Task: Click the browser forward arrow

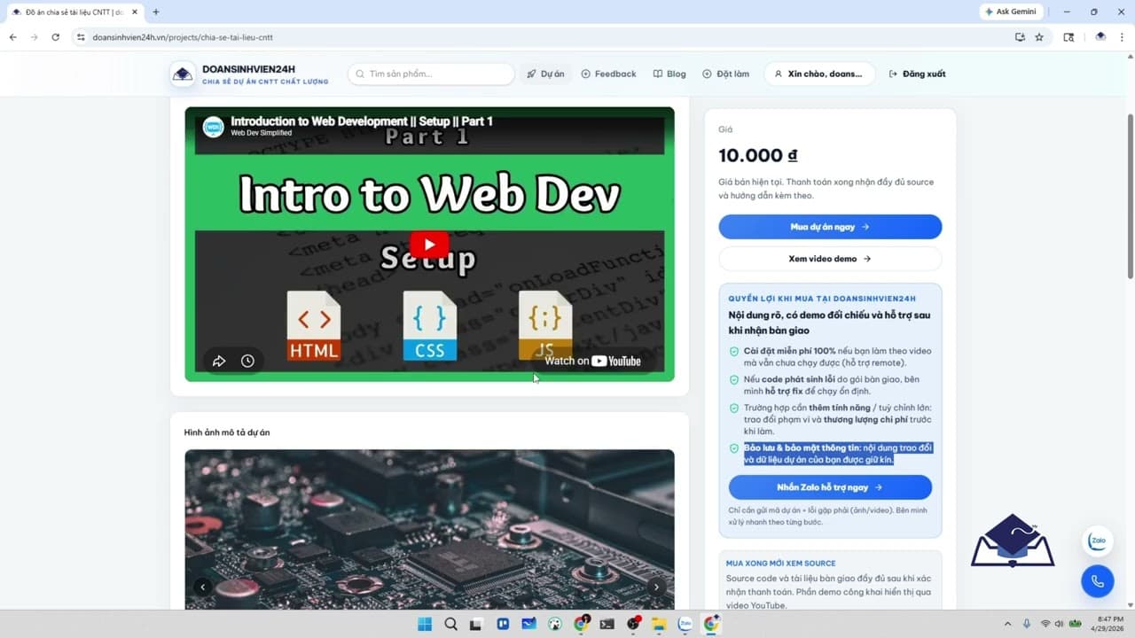Action: pos(34,37)
